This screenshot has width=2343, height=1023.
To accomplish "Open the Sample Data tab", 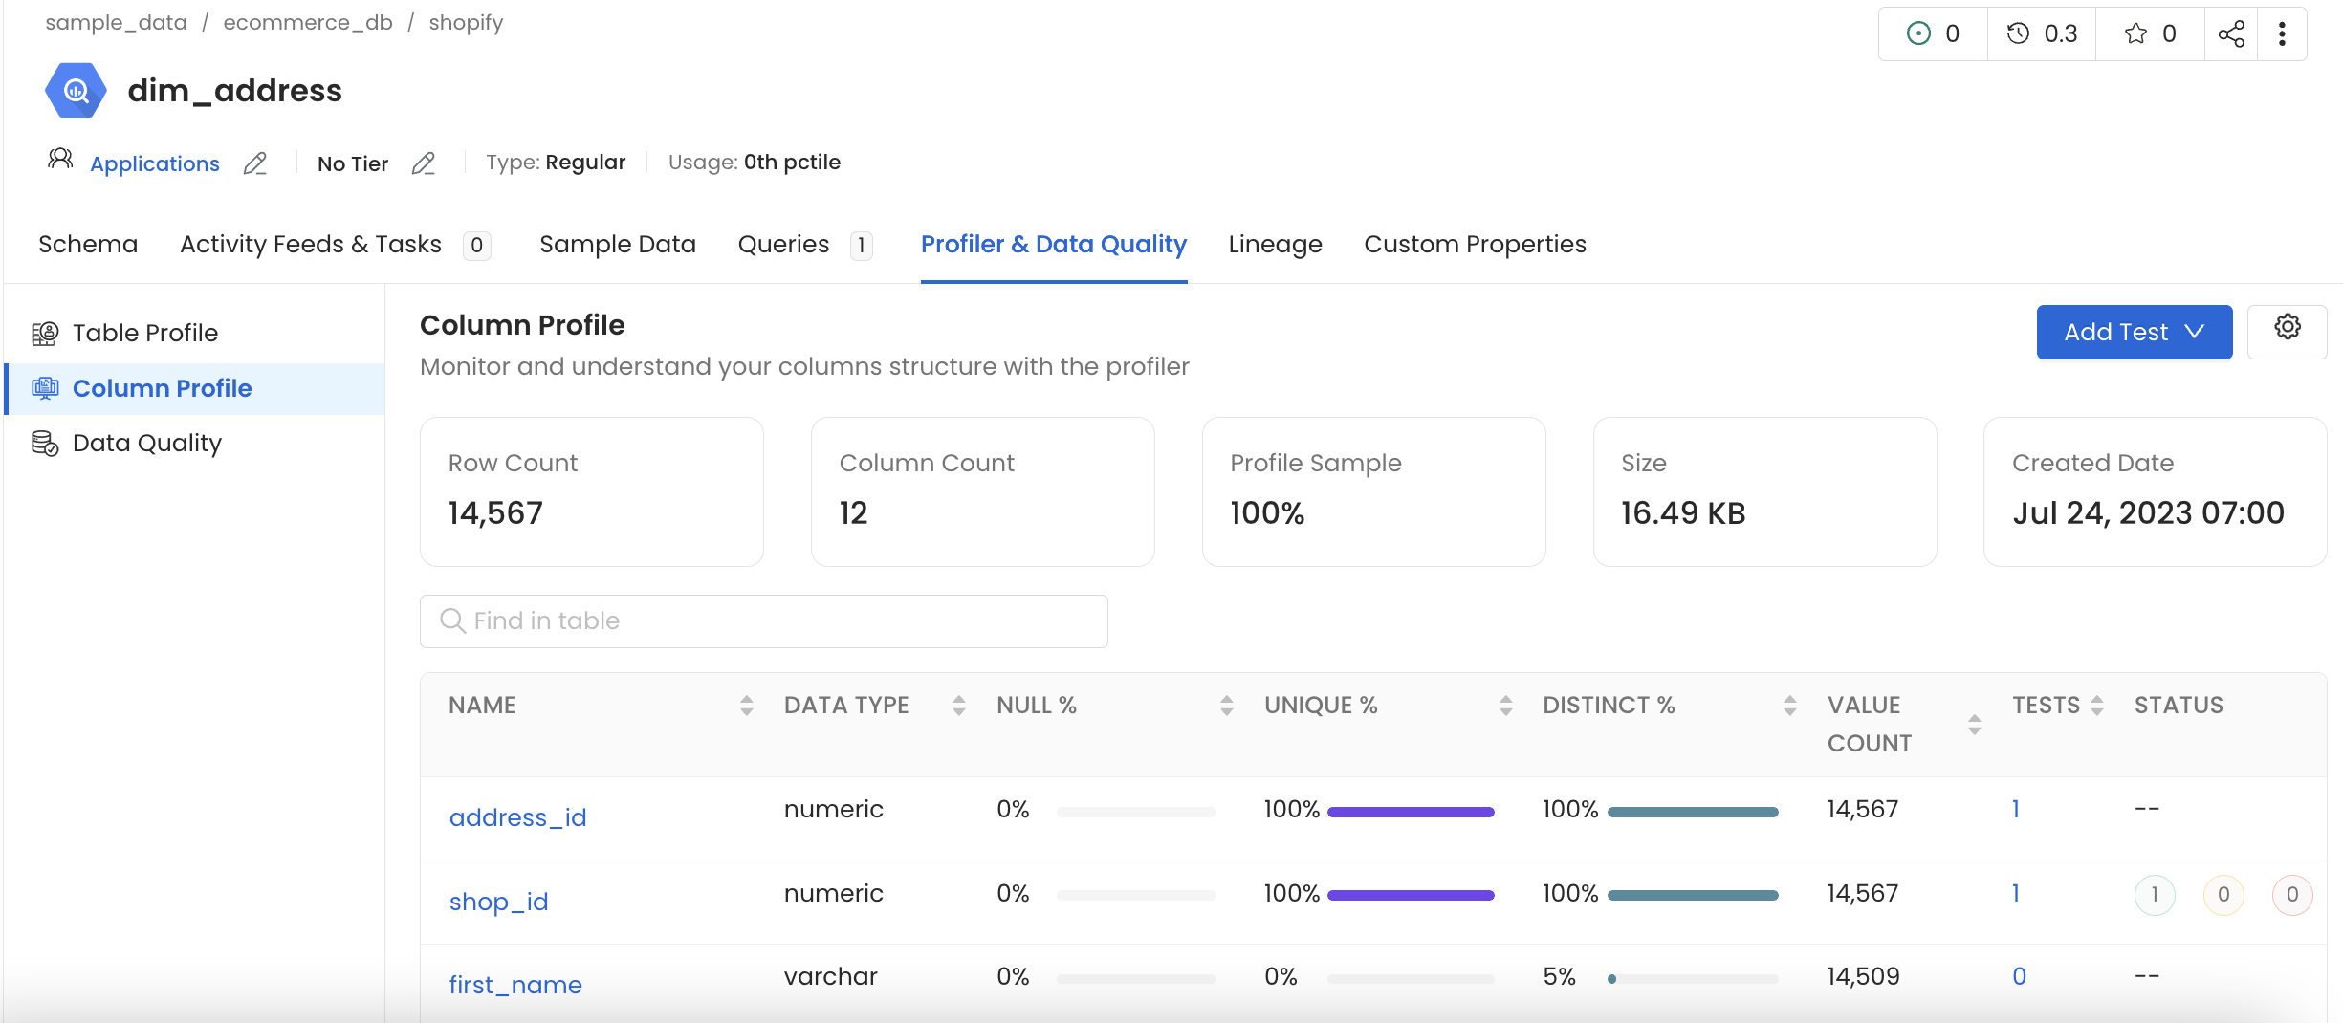I will tap(617, 245).
